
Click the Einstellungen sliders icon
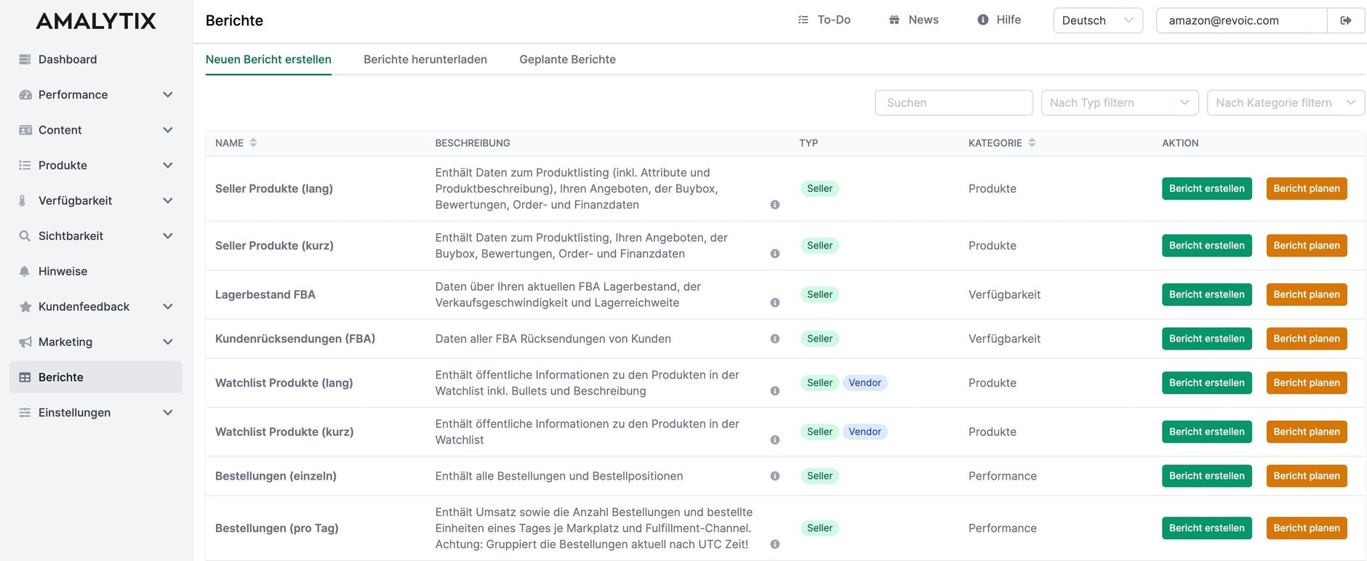coord(25,413)
